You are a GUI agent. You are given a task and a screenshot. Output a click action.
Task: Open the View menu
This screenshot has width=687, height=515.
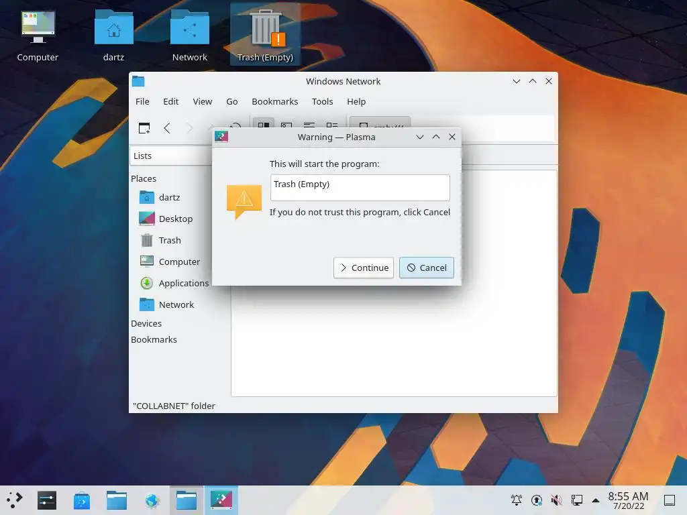[x=203, y=102]
